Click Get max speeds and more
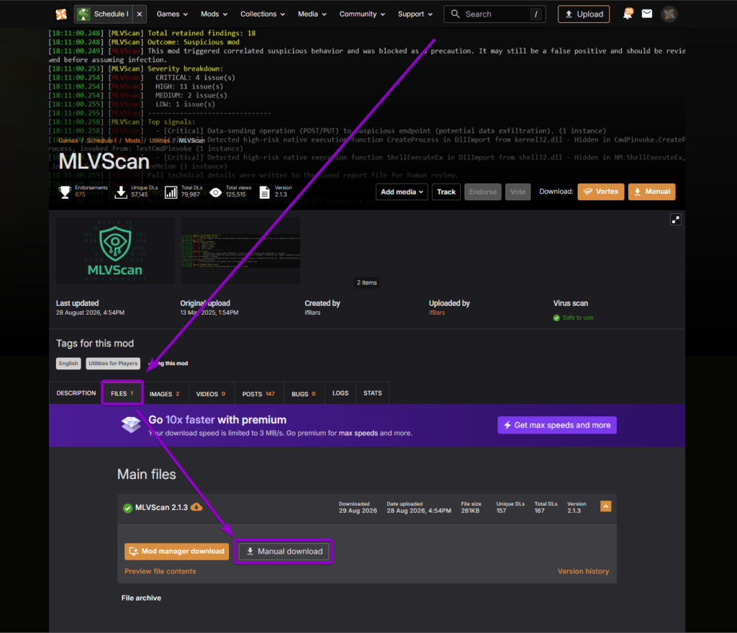 pyautogui.click(x=557, y=425)
